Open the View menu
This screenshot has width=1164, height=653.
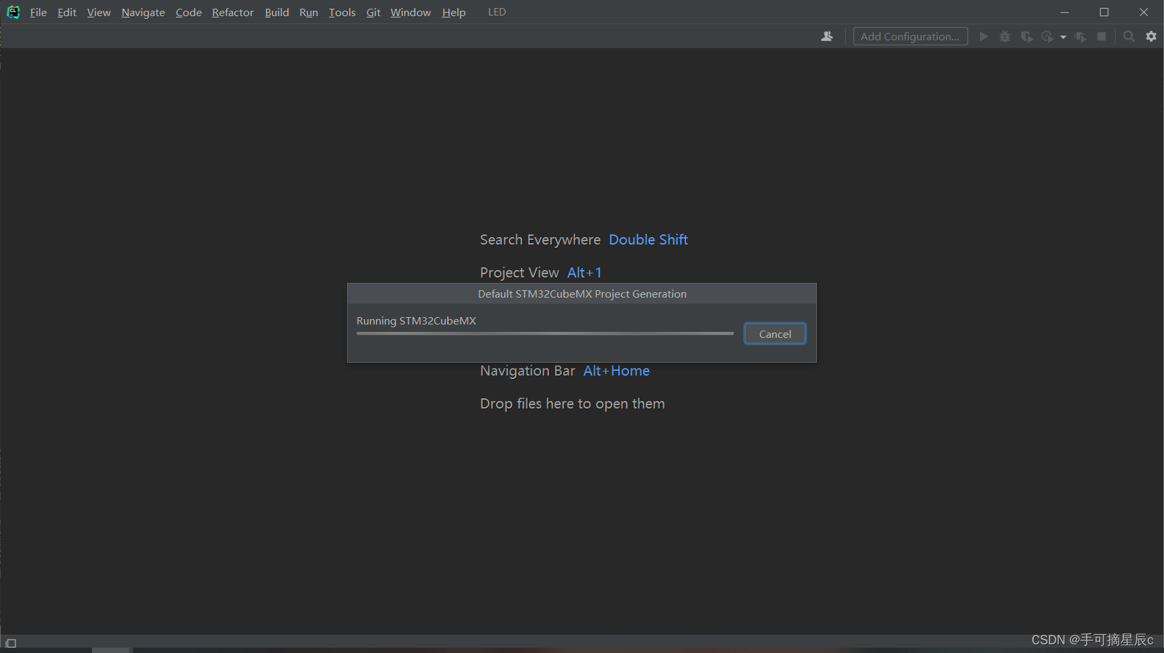[x=99, y=12]
